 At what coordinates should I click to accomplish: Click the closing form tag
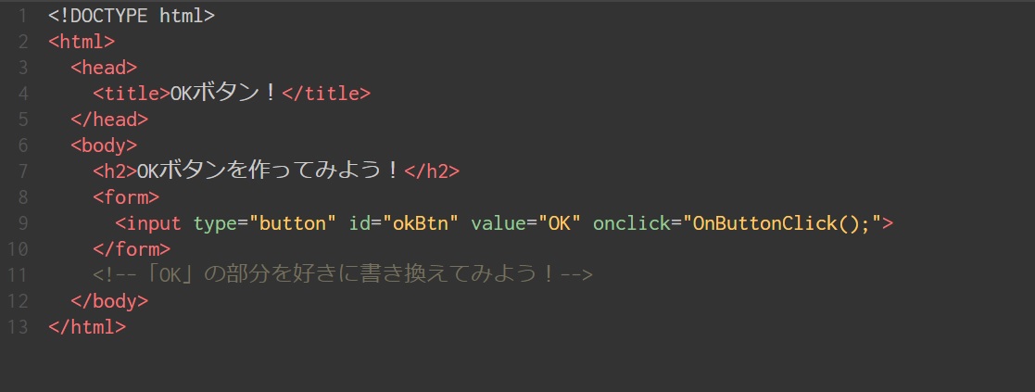tap(132, 248)
